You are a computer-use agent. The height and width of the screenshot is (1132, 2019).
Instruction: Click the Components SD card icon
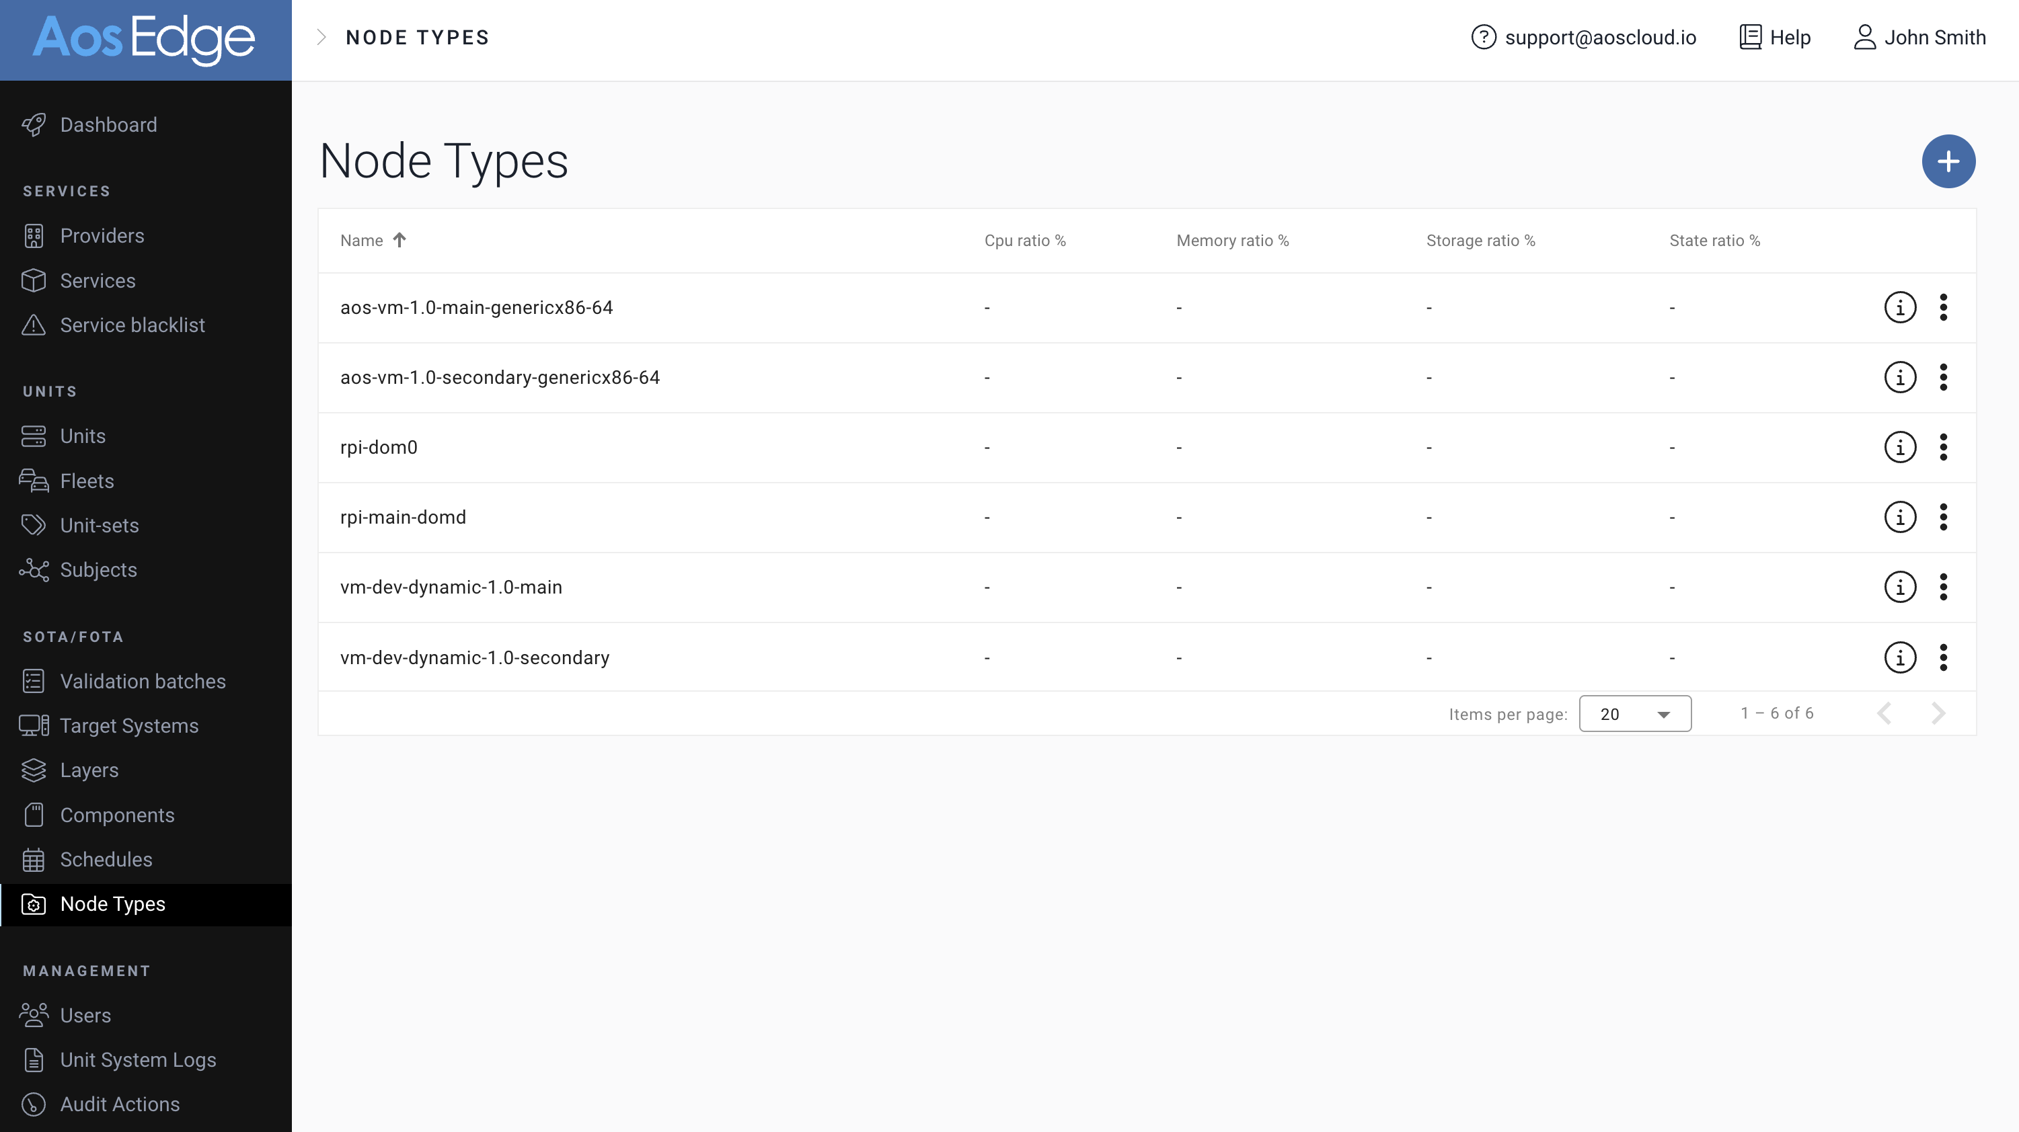pyautogui.click(x=34, y=815)
